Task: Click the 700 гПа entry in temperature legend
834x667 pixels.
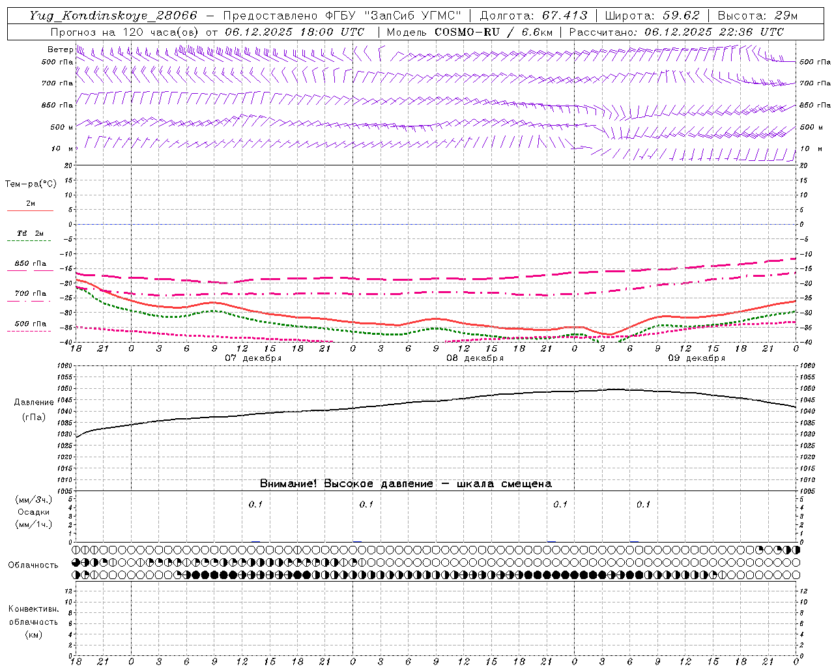Action: pos(31,293)
